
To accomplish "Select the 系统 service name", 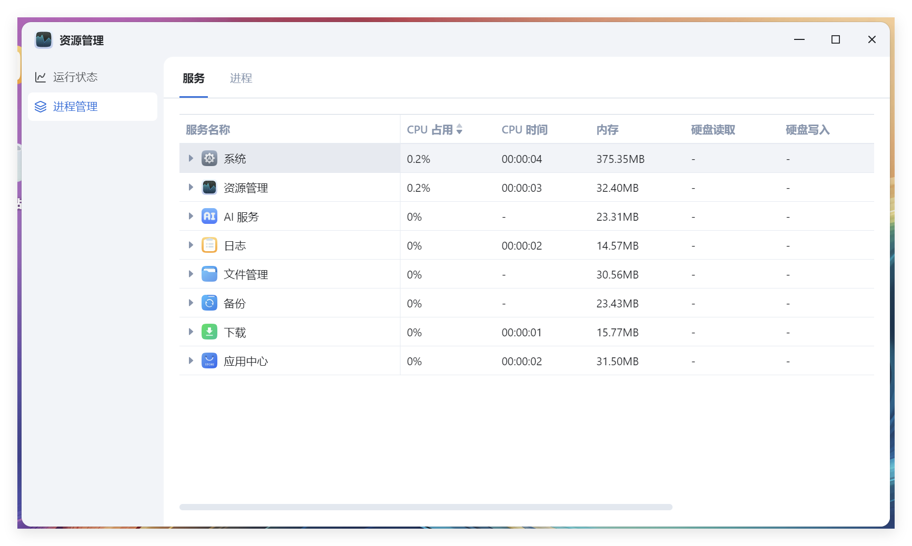I will (235, 159).
